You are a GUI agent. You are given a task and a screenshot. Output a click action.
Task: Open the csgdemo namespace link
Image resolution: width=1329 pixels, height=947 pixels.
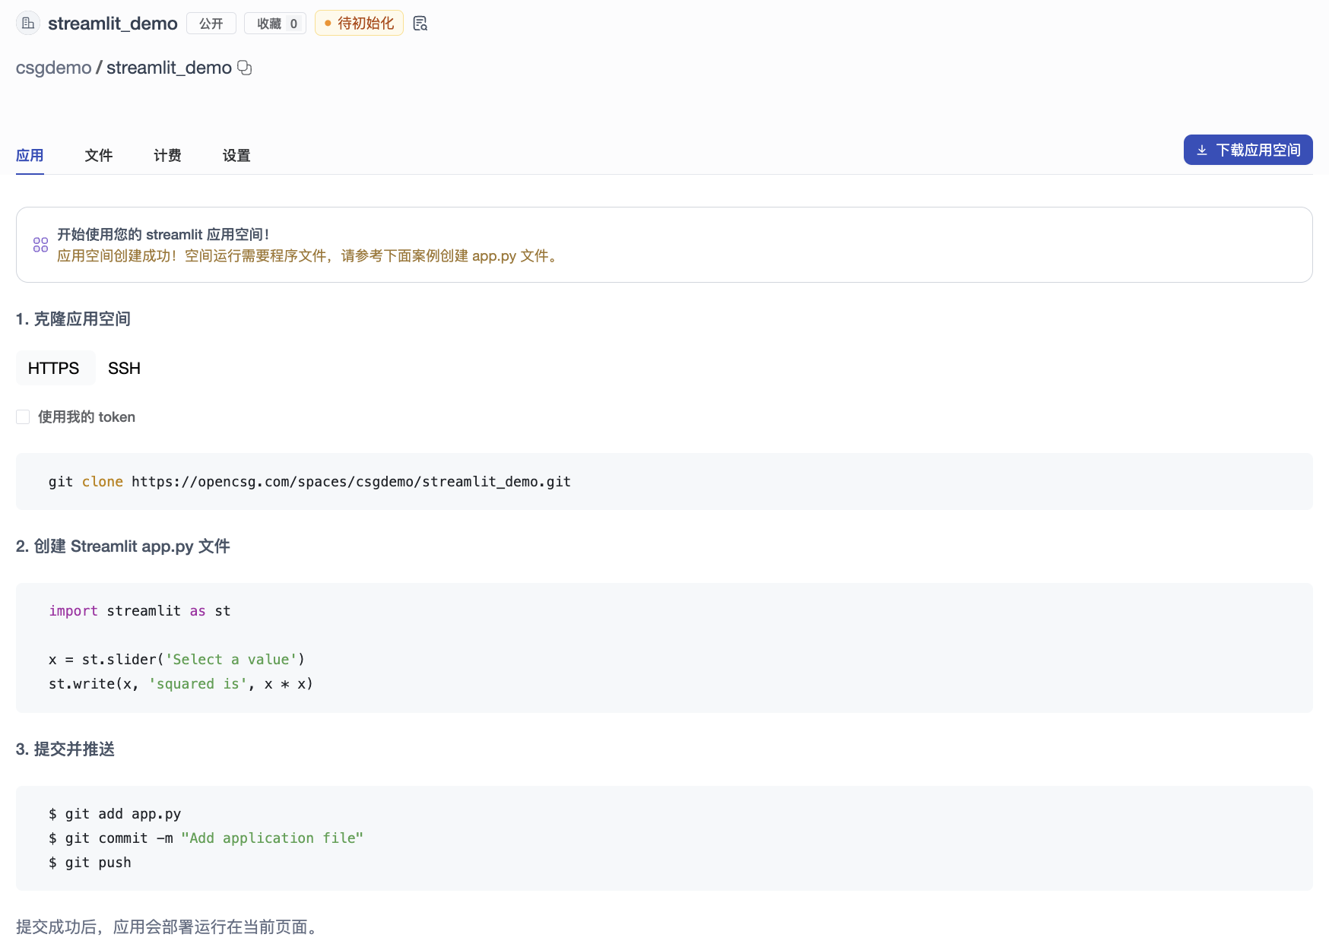click(53, 68)
